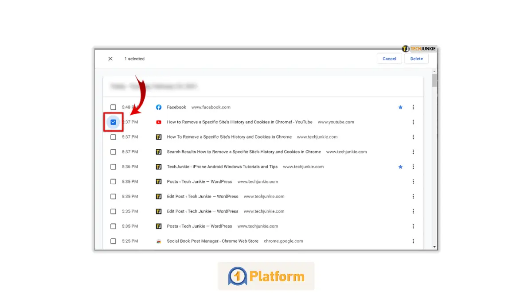
Task: Select the checkbox for Social Book Post Manager
Action: [113, 241]
